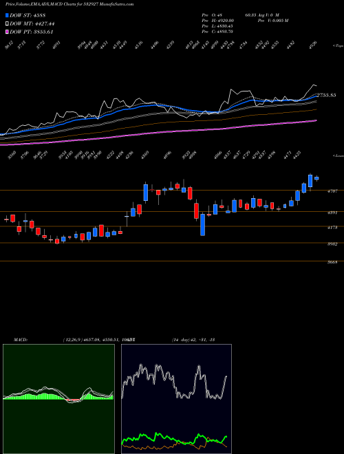Click the '<Lows' label beside the low values
The width and height of the screenshot is (344, 454).
[338, 155]
